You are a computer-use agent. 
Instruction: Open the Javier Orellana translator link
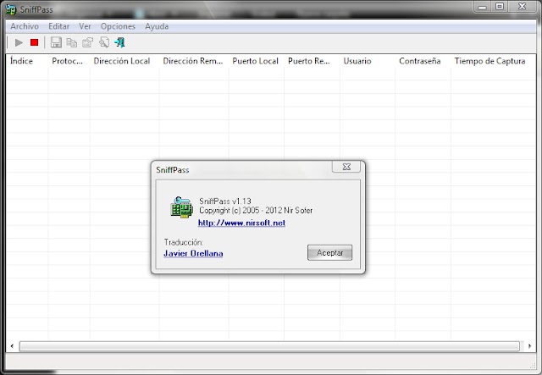tap(193, 253)
